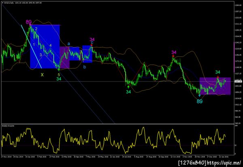Image resolution: width=243 pixels, height=167 pixels.
Task: Select the green 34 label above the right purple box
Action: click(x=217, y=72)
